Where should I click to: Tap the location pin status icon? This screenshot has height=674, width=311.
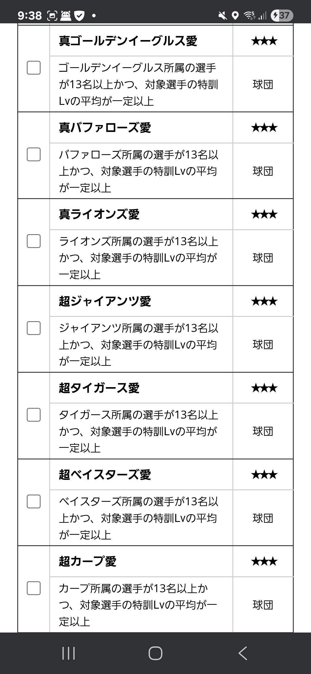click(235, 16)
